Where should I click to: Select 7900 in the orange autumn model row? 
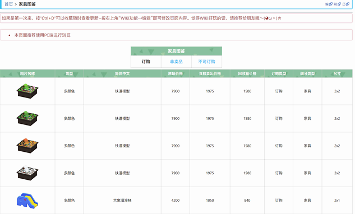pos(176,146)
